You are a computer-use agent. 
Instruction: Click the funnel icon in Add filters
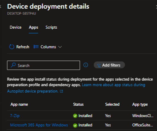coord(99,65)
